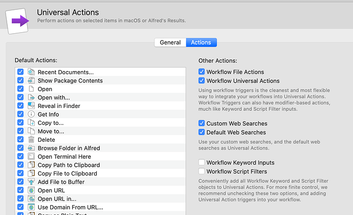The height and width of the screenshot is (215, 353).
Task: Click the Recent Documents action icon
Action: point(31,72)
